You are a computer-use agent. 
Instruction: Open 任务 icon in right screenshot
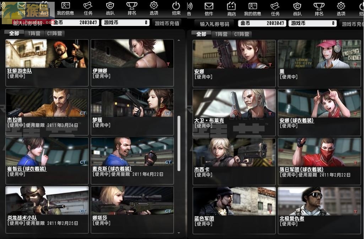[275, 9]
